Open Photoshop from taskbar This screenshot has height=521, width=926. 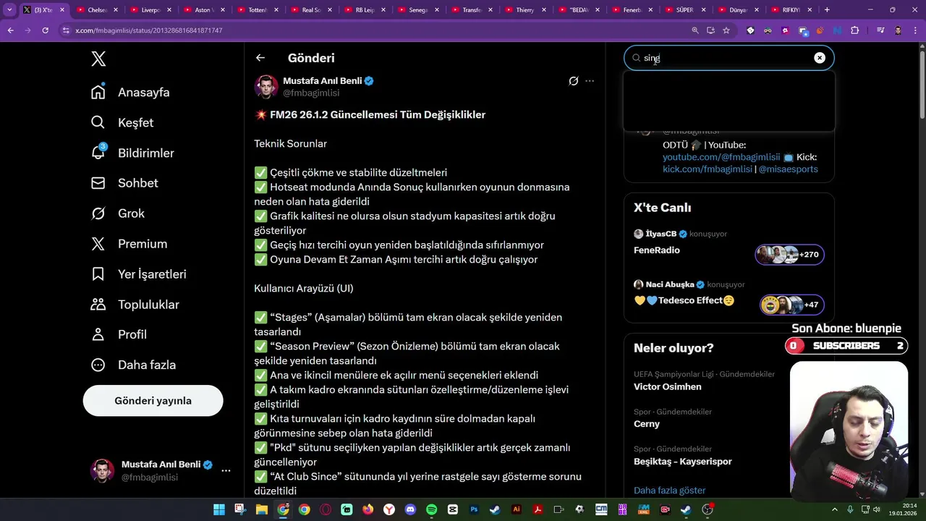pyautogui.click(x=475, y=509)
